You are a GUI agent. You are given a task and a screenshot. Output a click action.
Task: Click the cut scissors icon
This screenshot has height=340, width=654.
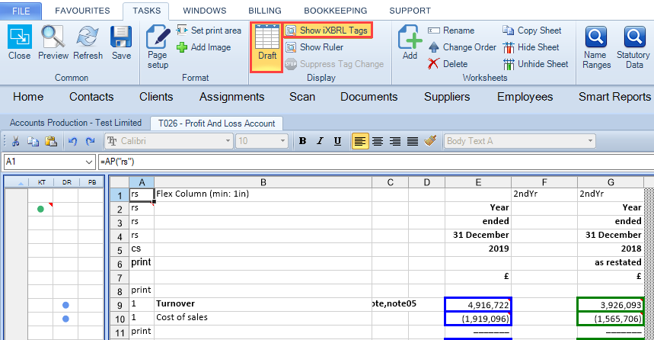point(15,141)
